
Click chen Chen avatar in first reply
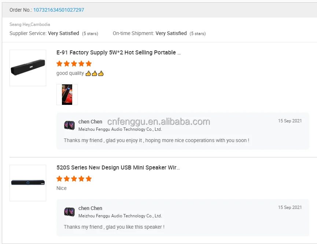click(x=69, y=125)
